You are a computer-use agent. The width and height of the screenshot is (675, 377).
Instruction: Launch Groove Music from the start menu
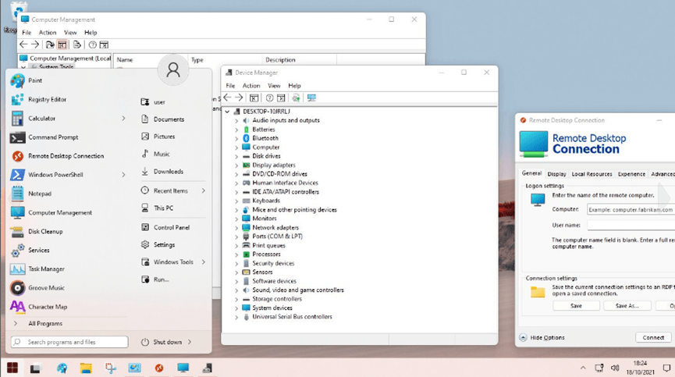[46, 288]
